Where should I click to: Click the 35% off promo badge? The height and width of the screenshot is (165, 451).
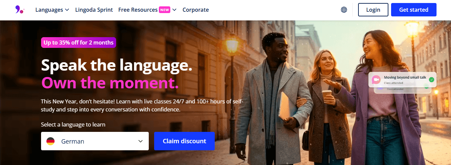point(78,43)
